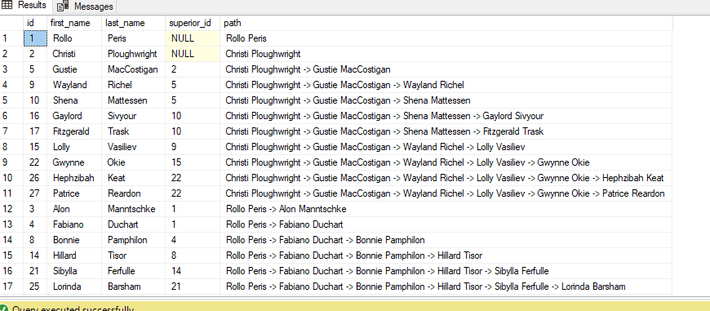Select last name cell Trask
This screenshot has height=311, width=710.
(134, 131)
